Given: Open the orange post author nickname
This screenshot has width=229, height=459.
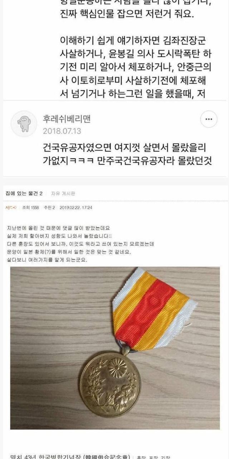Looking at the screenshot, I should pyautogui.click(x=11, y=207).
